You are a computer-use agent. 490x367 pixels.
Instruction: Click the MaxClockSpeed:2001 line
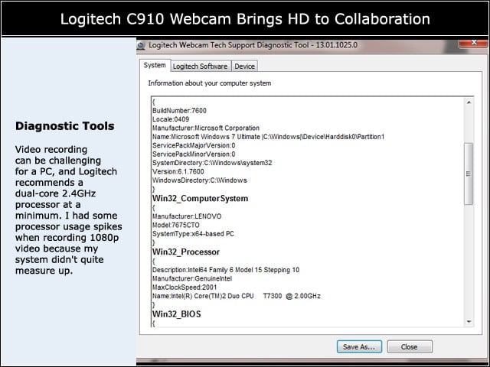[x=185, y=287]
